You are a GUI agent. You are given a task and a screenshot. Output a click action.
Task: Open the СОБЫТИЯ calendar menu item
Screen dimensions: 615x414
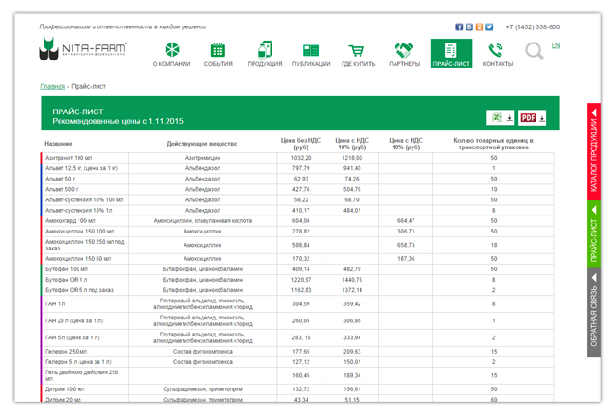(x=218, y=54)
